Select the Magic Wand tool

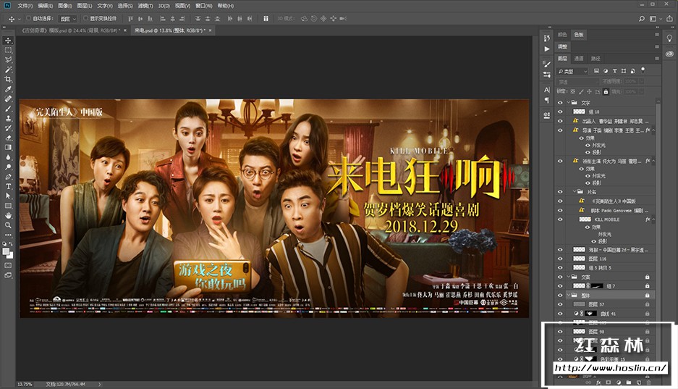[8, 70]
